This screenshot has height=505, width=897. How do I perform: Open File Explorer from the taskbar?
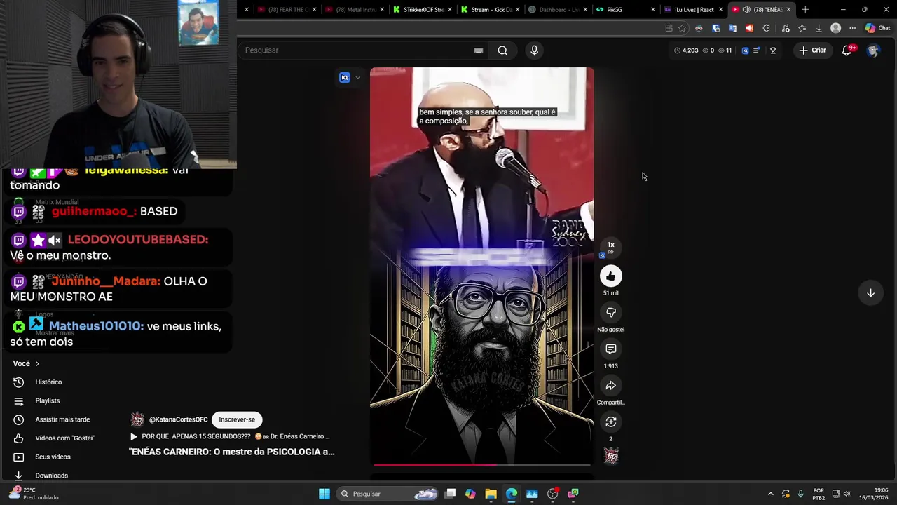491,494
